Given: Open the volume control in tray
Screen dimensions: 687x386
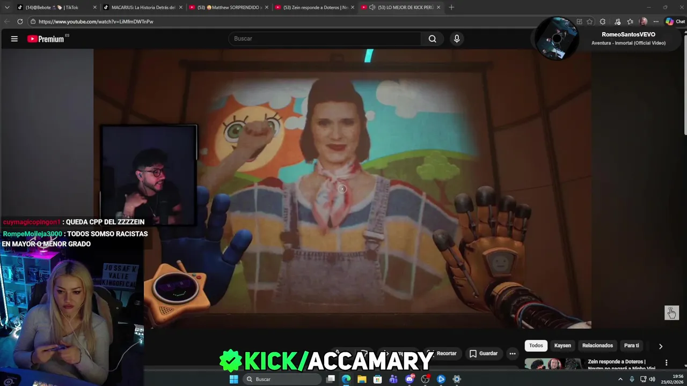Looking at the screenshot, I should point(652,379).
